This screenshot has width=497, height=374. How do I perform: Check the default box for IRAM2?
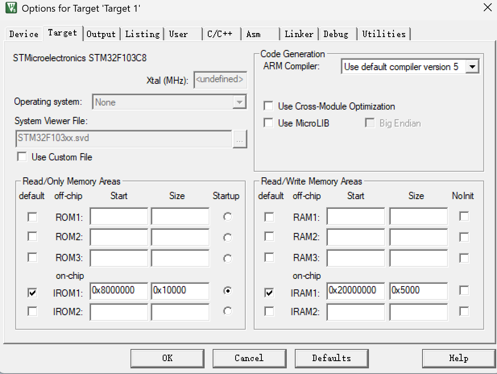tap(269, 311)
